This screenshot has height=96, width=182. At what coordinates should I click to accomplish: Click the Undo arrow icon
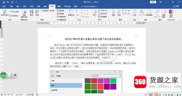coord(8,2)
